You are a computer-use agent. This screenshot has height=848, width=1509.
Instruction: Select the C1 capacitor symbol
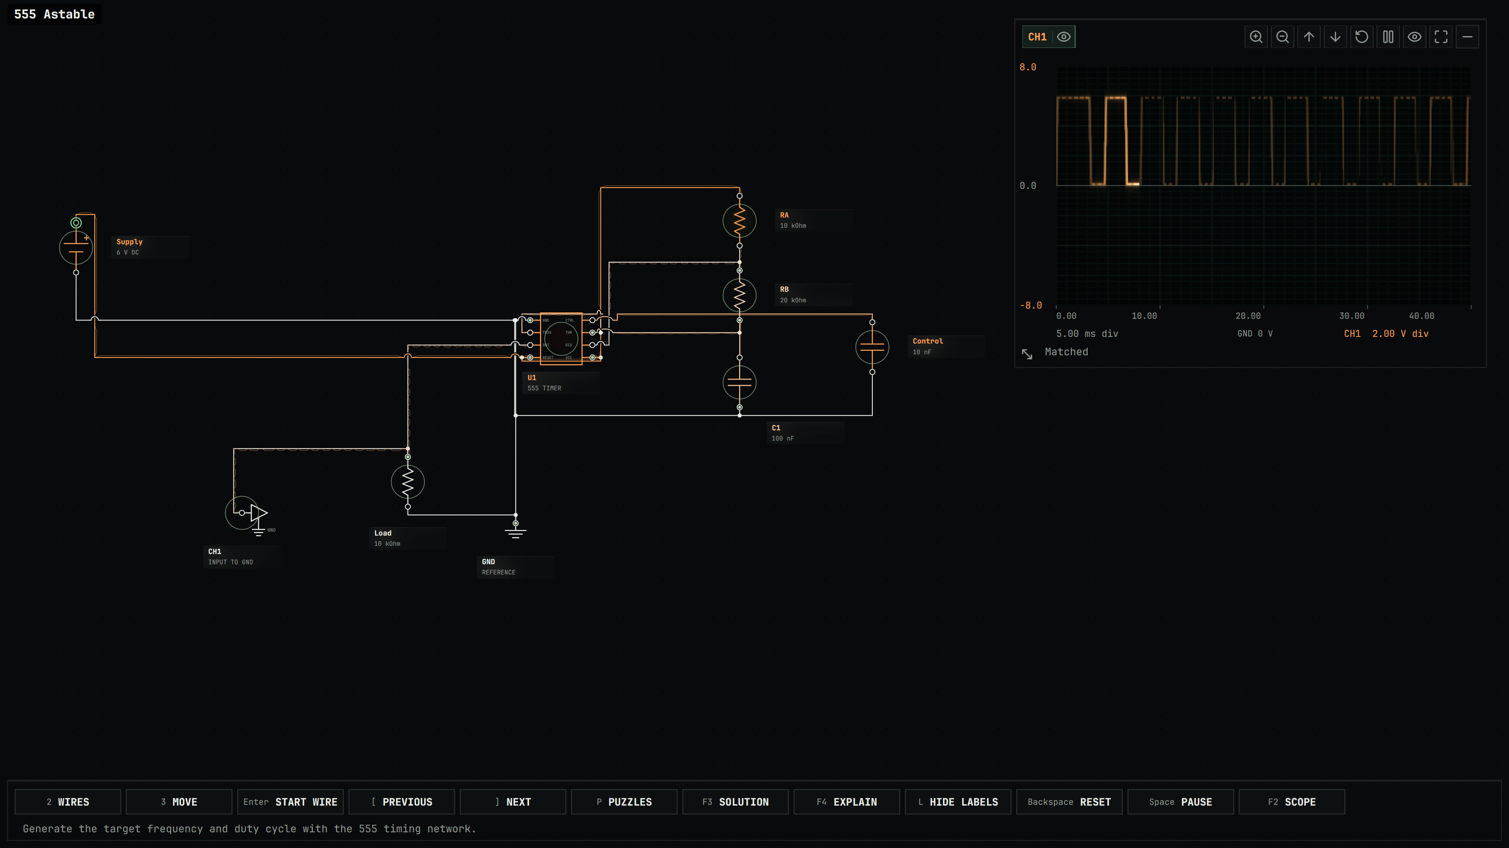[739, 382]
